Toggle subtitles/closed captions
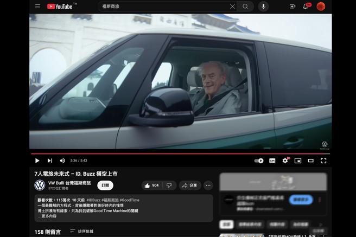 [x=272, y=161]
